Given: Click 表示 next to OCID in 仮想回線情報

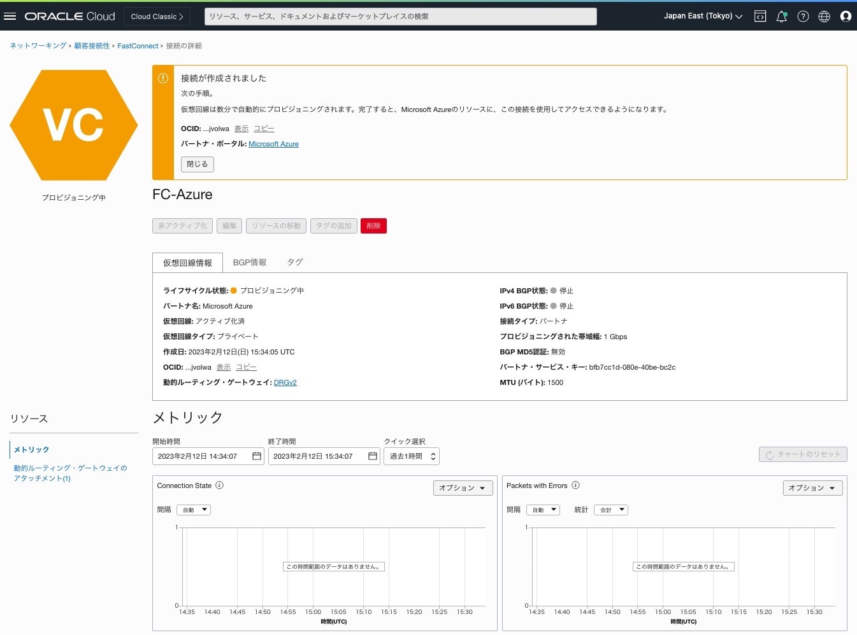Looking at the screenshot, I should pos(224,367).
